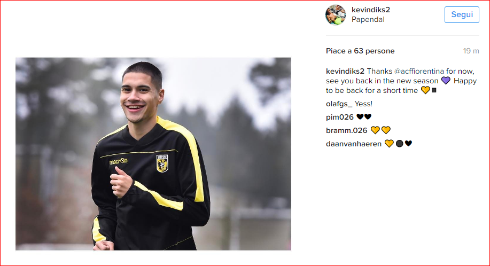Screen dimensions: 490x266
Task: Open pim026's profile from comments
Action: tap(340, 116)
